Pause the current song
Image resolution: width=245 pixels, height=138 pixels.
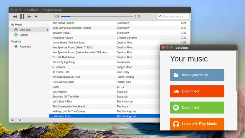22,16
